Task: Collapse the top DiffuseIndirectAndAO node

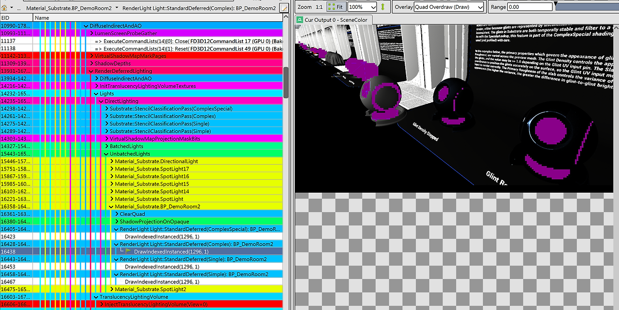Action: tap(86, 26)
